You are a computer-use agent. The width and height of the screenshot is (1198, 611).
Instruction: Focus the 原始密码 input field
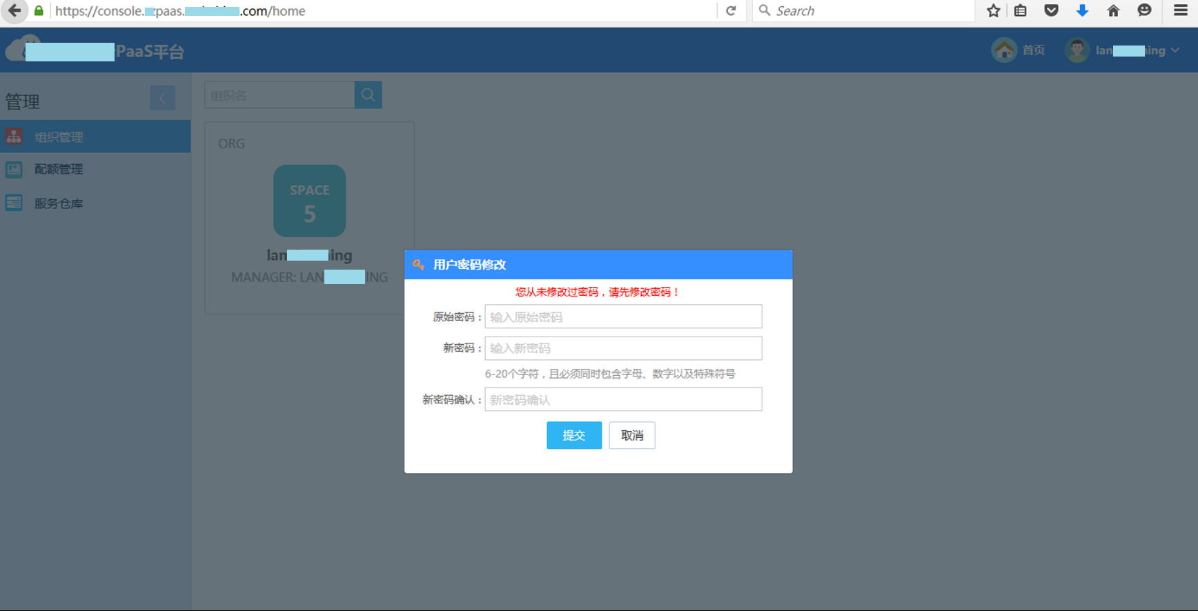[x=623, y=317]
